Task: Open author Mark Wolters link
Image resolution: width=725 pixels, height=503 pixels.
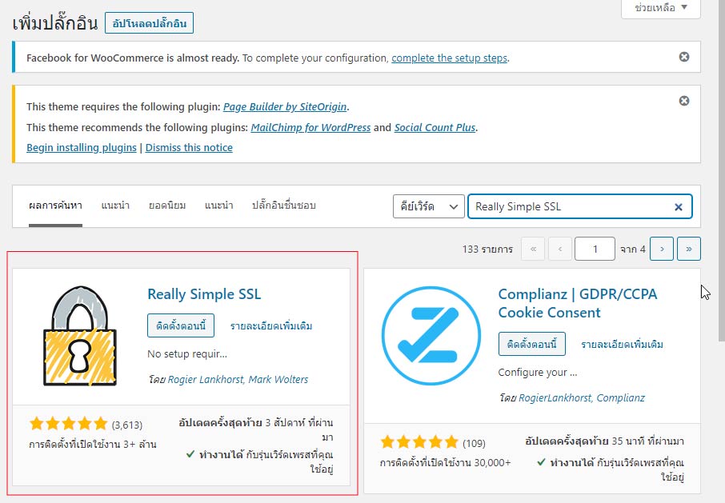Action: click(278, 380)
